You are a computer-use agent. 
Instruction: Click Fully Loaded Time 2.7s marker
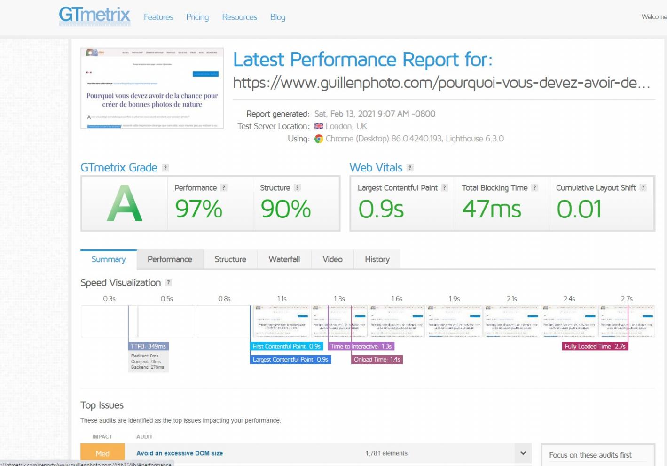point(595,346)
